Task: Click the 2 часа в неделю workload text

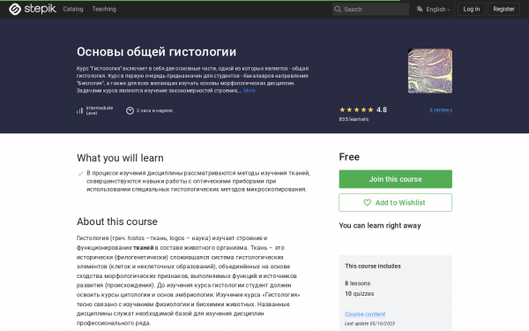Action: coord(154,110)
